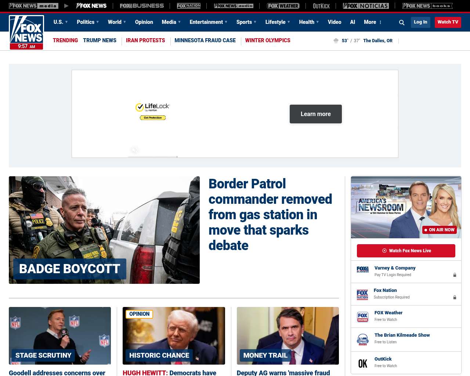470x376 pixels.
Task: Expand the Politics dropdown menu
Action: point(88,22)
